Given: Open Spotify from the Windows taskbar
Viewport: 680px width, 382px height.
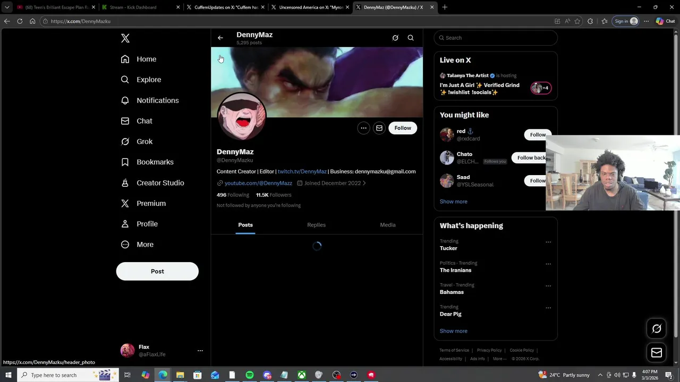Looking at the screenshot, I should [x=250, y=375].
